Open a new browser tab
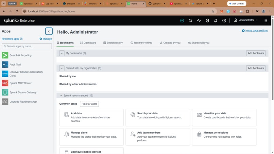 (x=214, y=3)
